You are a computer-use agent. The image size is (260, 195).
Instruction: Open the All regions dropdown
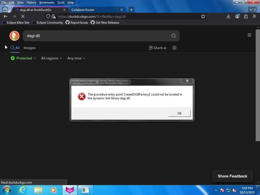tap(51, 58)
